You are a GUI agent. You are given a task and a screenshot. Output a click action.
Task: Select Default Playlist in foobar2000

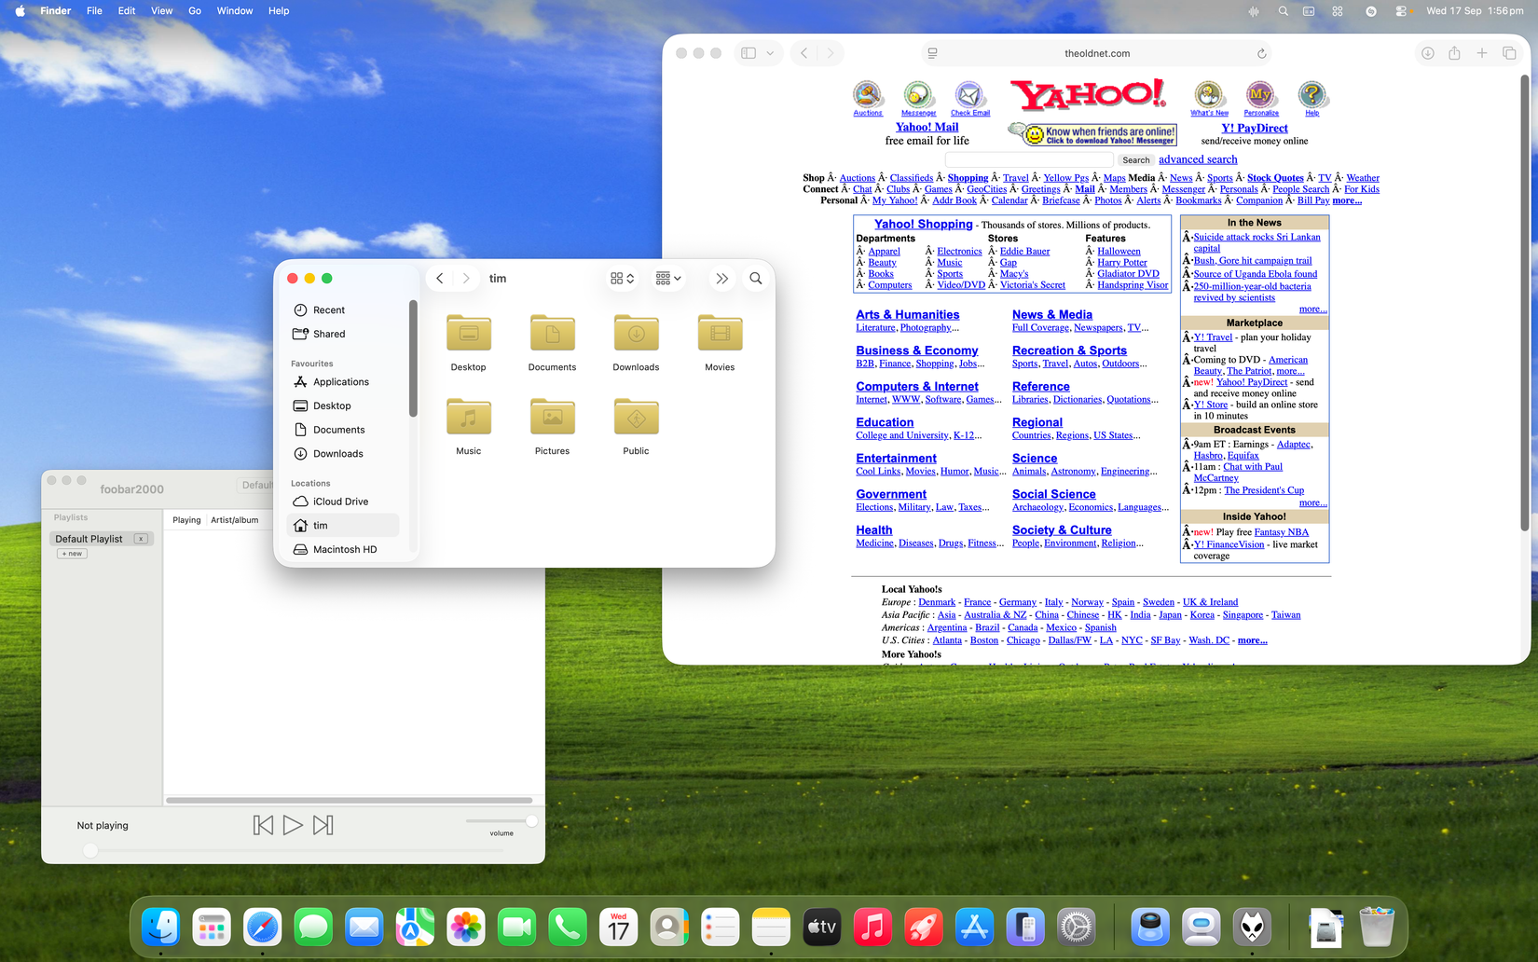(x=102, y=539)
